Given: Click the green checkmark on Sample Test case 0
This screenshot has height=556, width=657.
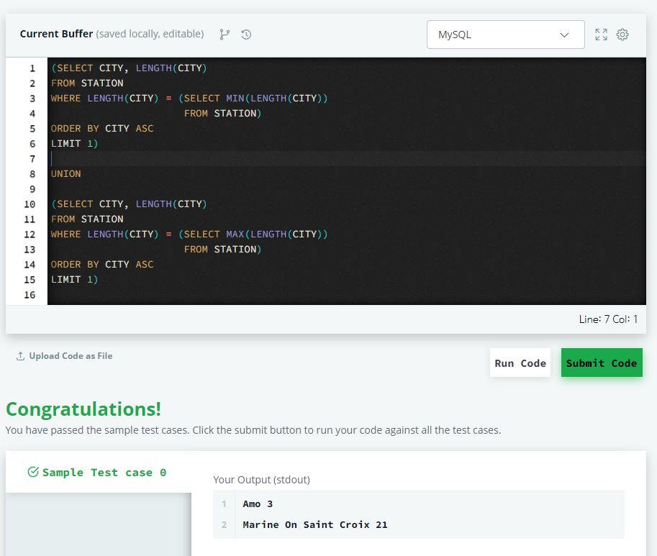Looking at the screenshot, I should point(33,472).
